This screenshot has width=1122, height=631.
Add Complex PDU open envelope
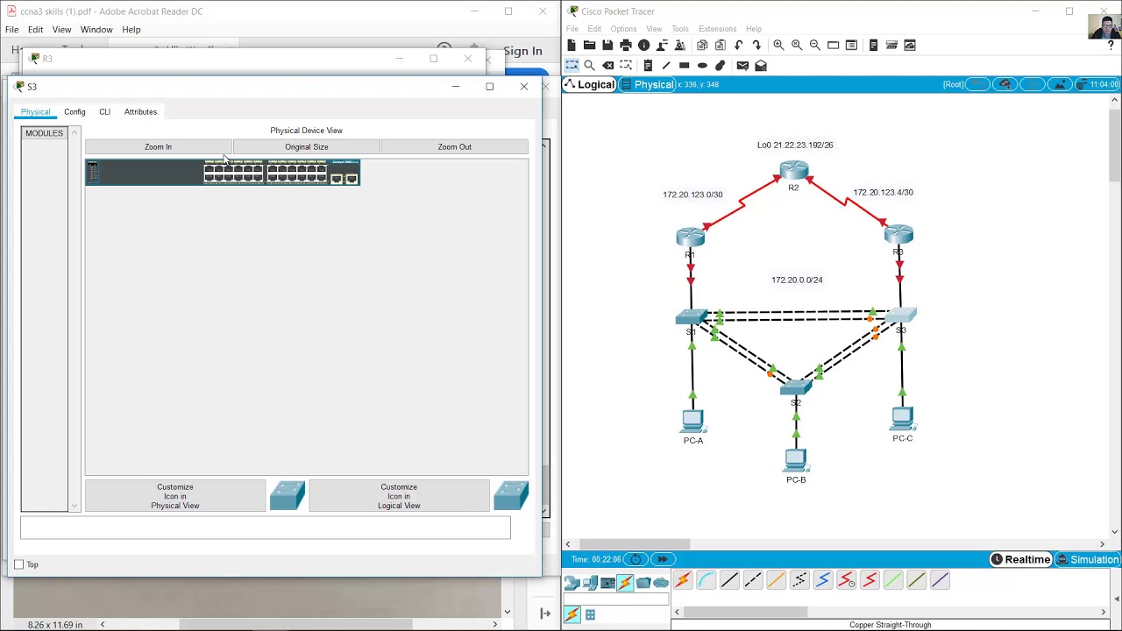click(x=761, y=66)
